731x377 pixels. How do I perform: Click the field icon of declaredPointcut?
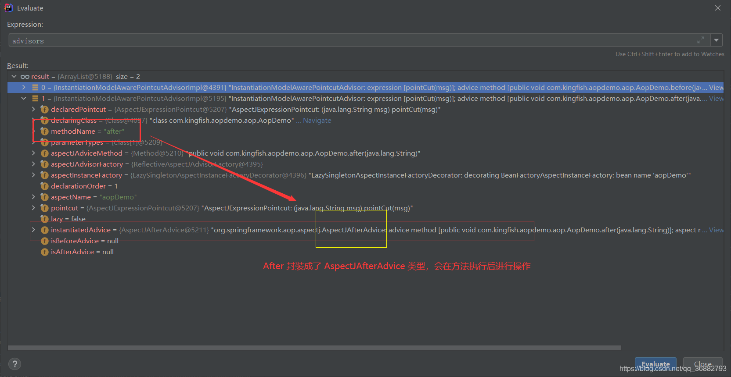[x=44, y=109]
